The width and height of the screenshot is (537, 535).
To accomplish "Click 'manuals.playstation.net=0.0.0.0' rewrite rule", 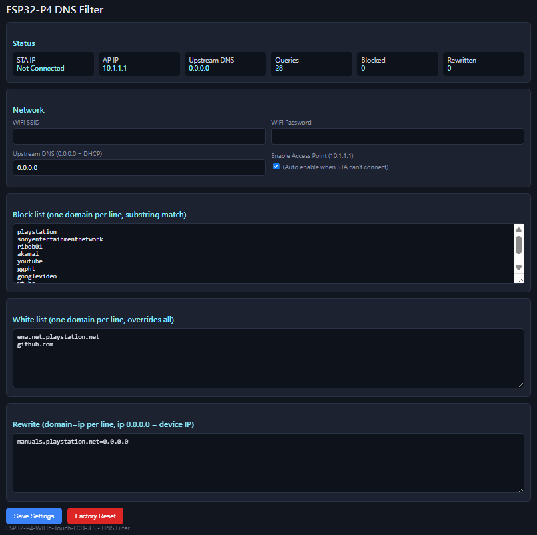I will 73,442.
